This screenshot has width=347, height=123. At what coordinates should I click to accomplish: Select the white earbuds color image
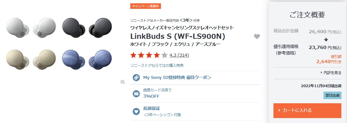31,28
